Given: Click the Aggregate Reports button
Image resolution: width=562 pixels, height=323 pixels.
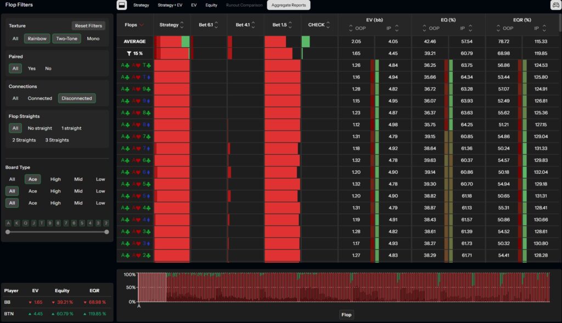Looking at the screenshot, I should (288, 5).
